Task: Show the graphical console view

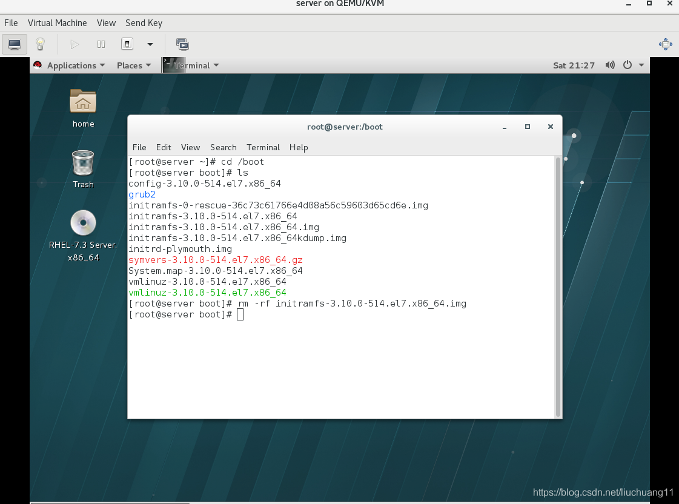Action: click(15, 44)
